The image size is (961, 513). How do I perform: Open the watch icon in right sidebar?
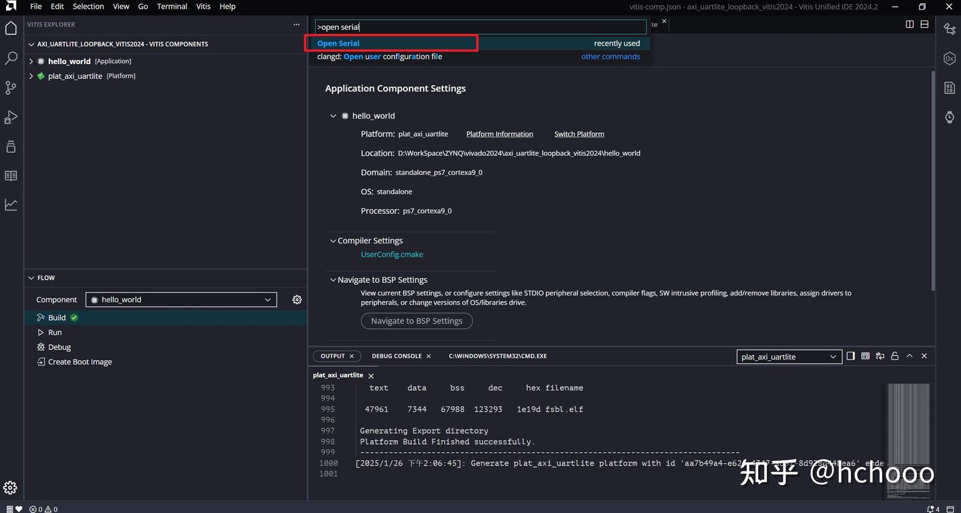950,117
